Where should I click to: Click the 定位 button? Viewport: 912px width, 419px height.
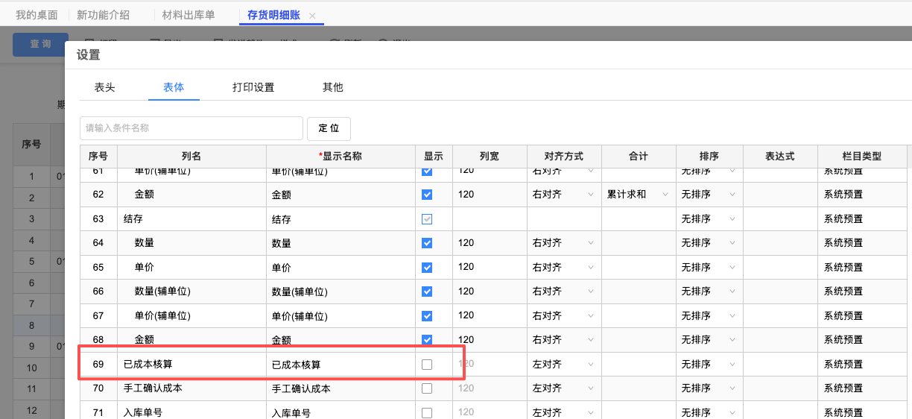coord(329,128)
